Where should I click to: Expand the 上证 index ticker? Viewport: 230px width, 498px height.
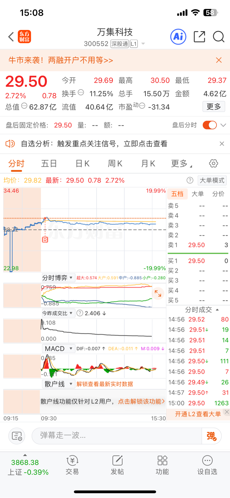pyautogui.click(x=28, y=467)
